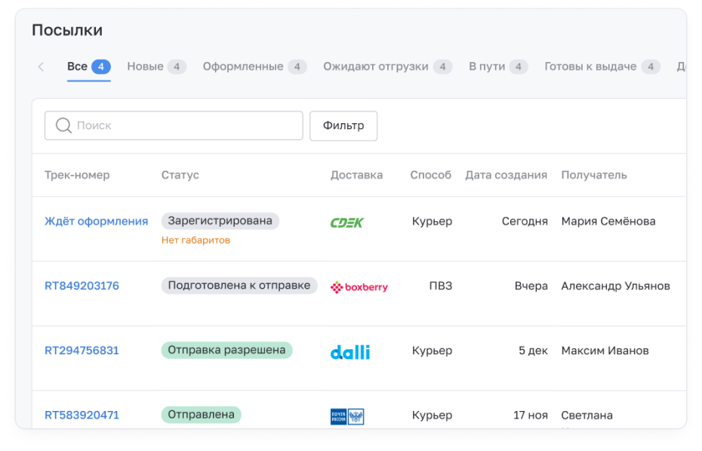Click the CDEK delivery logo
The height and width of the screenshot is (451, 702).
coord(347,222)
